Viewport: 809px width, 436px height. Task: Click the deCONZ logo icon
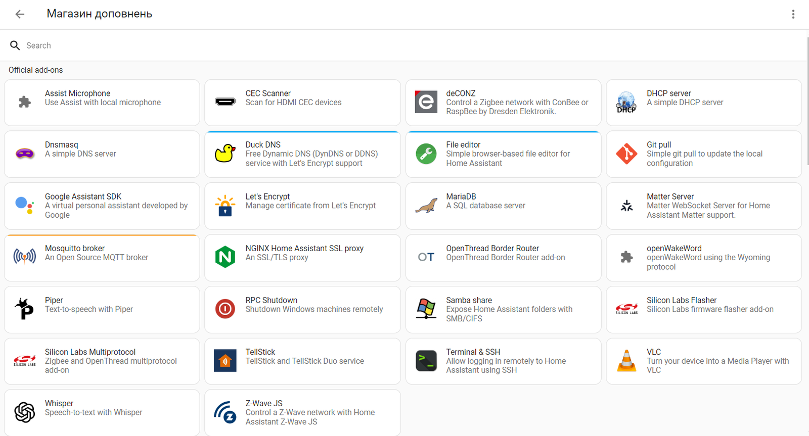426,102
